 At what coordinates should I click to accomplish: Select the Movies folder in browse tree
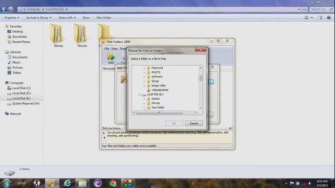pyautogui.click(x=155, y=103)
